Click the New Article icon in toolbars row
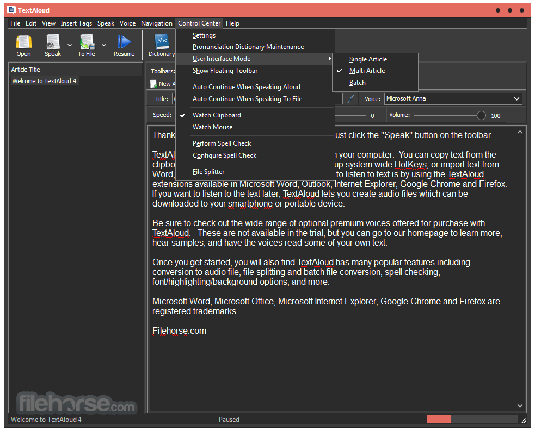 (x=153, y=84)
